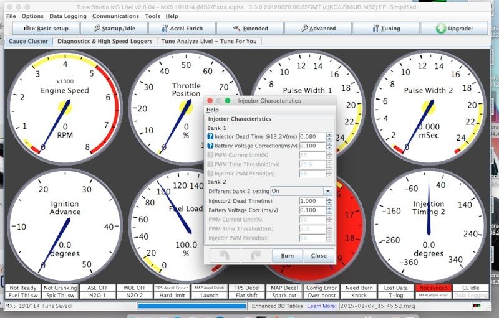
Task: Click the Need Burn status indicator
Action: pos(359,288)
